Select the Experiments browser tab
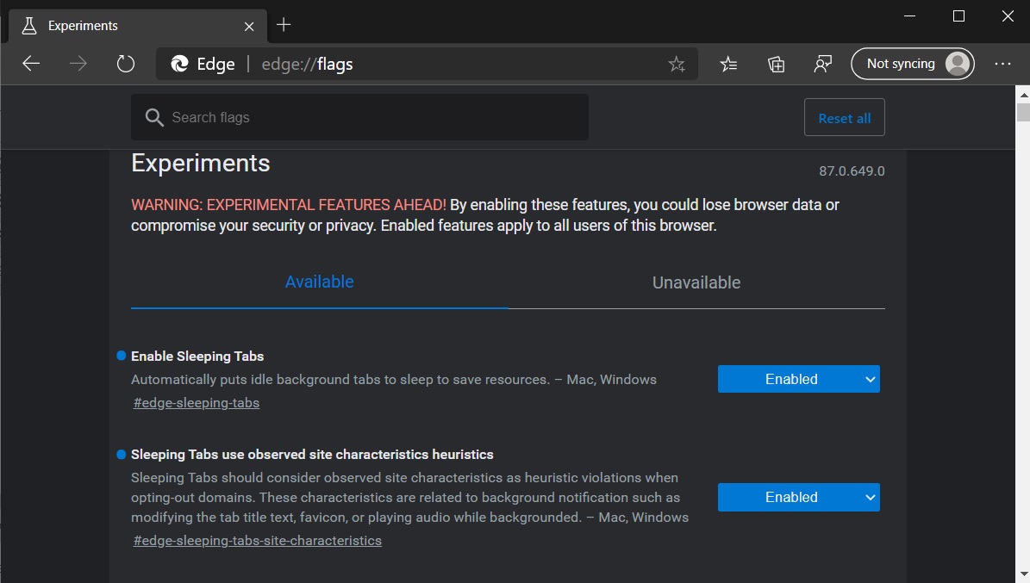This screenshot has width=1030, height=583. 138,26
